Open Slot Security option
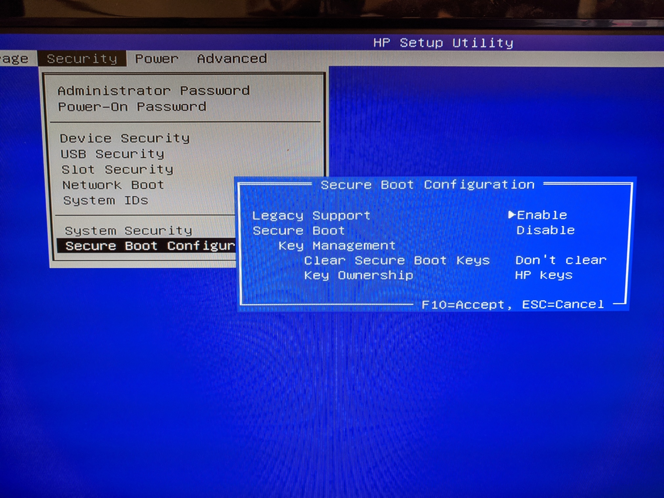664x498 pixels. [117, 170]
